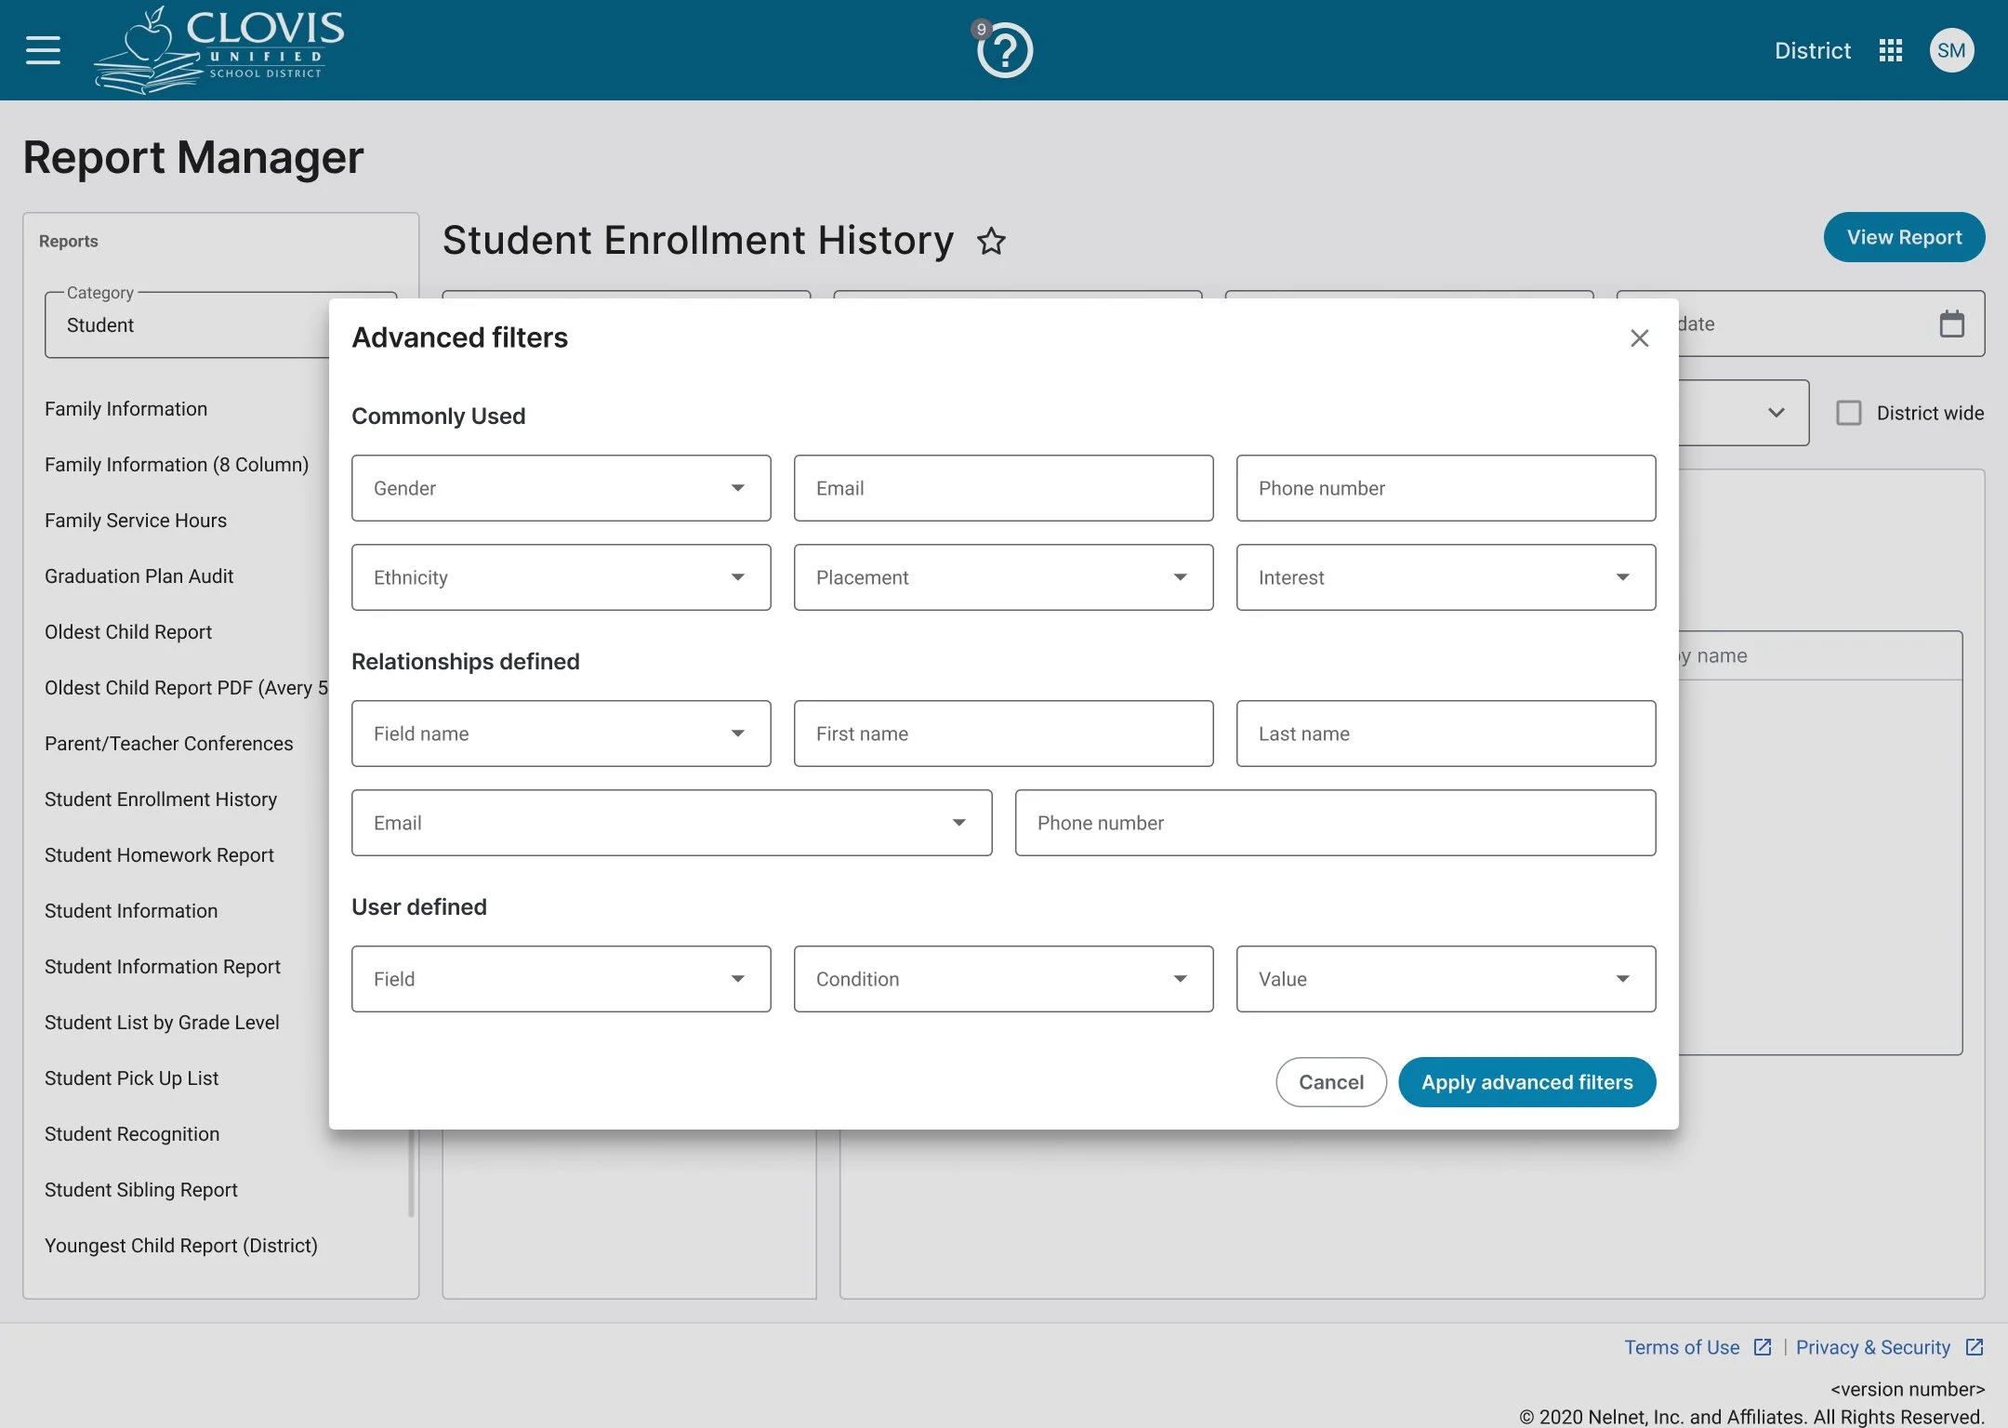The height and width of the screenshot is (1428, 2008).
Task: Open the apps grid launcher
Action: point(1890,50)
